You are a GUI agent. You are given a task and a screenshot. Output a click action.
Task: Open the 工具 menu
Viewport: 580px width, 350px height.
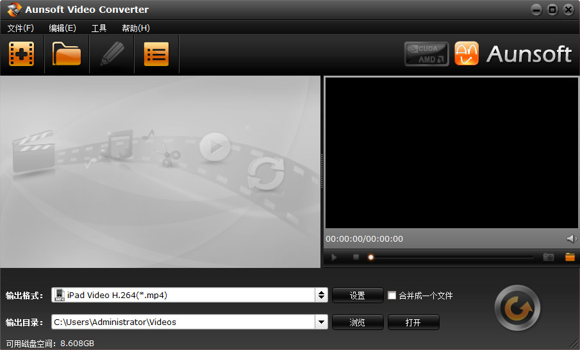[99, 28]
